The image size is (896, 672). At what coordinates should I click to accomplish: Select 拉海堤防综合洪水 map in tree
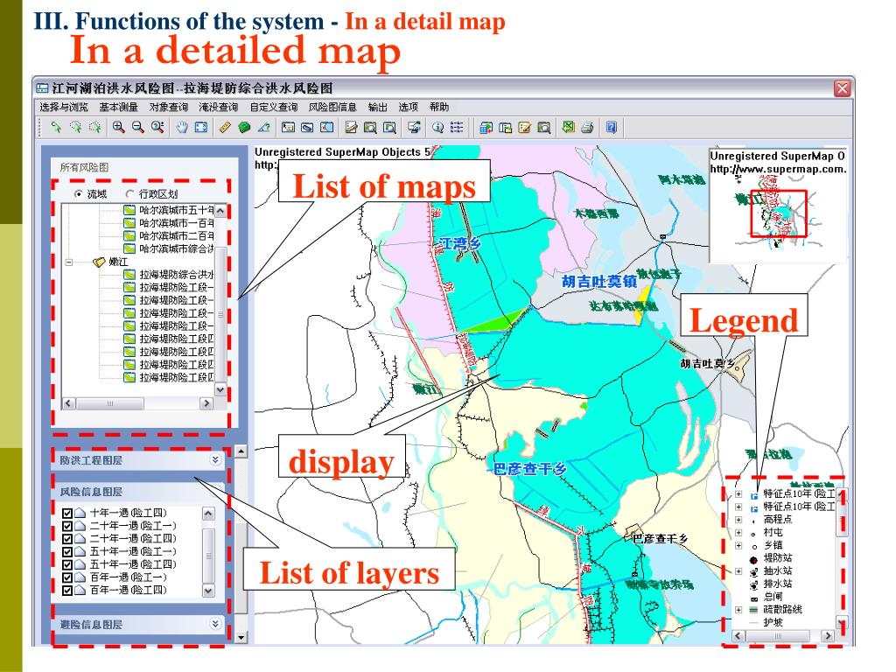(177, 274)
